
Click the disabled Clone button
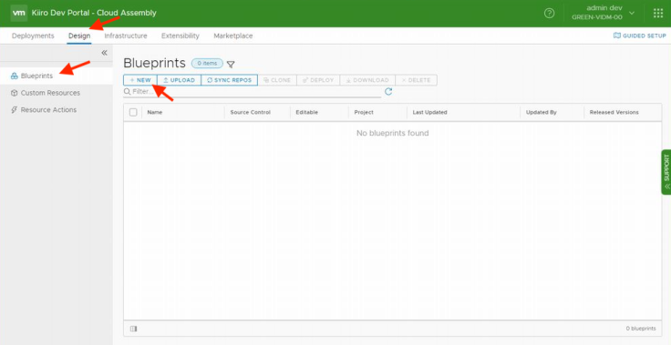point(277,80)
